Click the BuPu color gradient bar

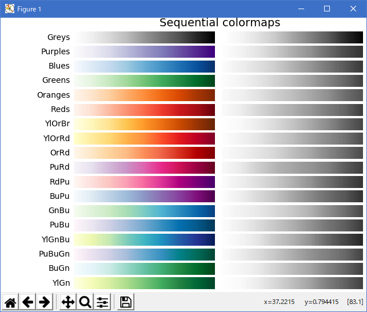(x=145, y=196)
